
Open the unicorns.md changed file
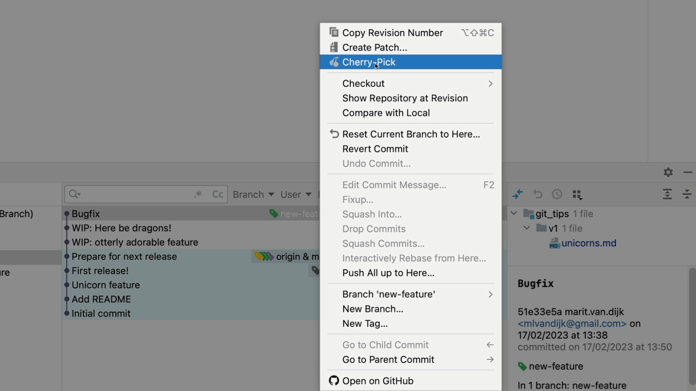588,243
